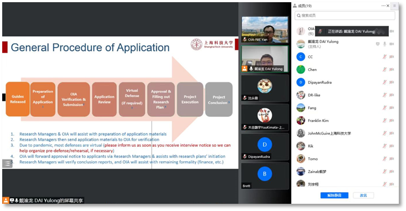Click the members count header 成员(19)

[304, 6]
